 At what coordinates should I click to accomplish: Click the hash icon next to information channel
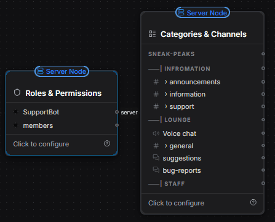point(156,94)
